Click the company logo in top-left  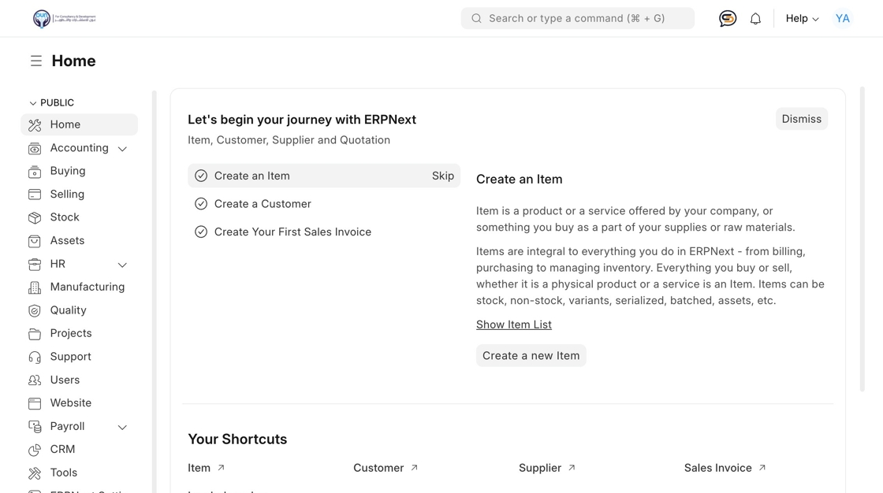click(x=64, y=18)
